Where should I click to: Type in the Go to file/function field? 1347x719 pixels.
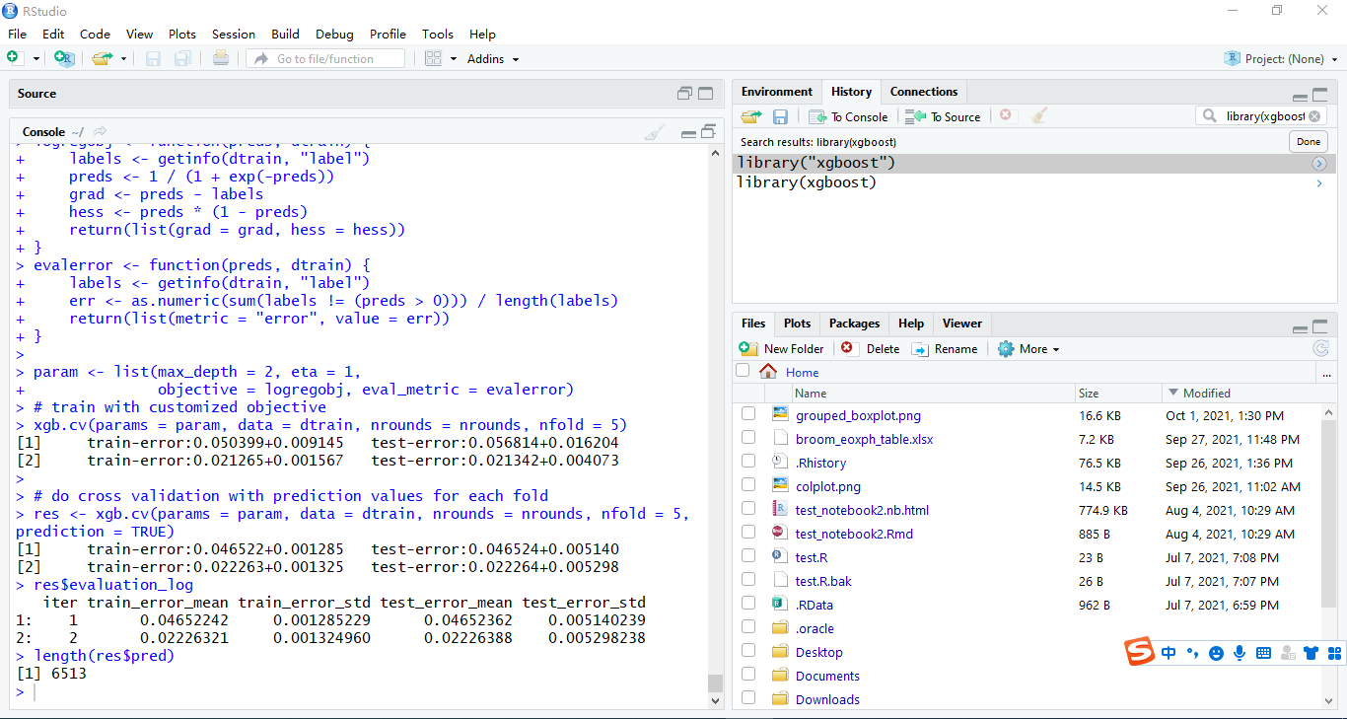click(x=325, y=58)
